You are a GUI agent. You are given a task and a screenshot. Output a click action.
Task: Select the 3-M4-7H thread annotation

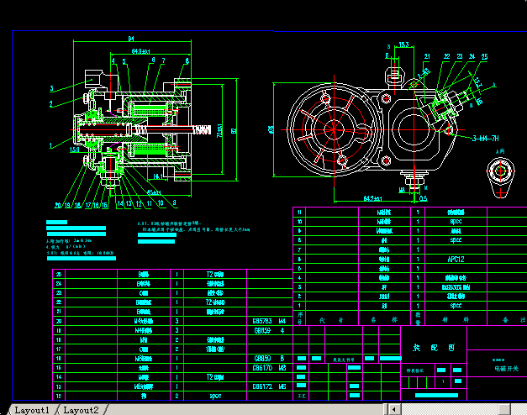485,139
